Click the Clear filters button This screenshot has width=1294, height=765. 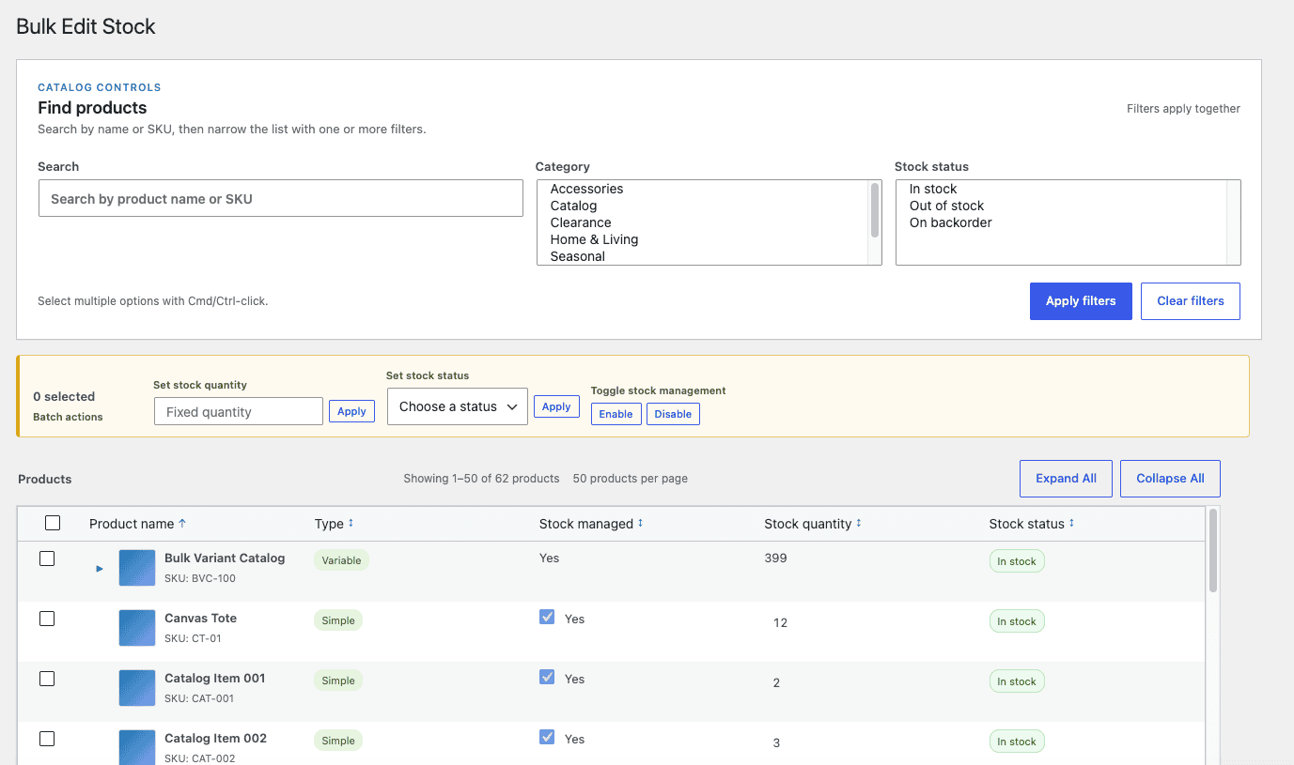pyautogui.click(x=1191, y=301)
